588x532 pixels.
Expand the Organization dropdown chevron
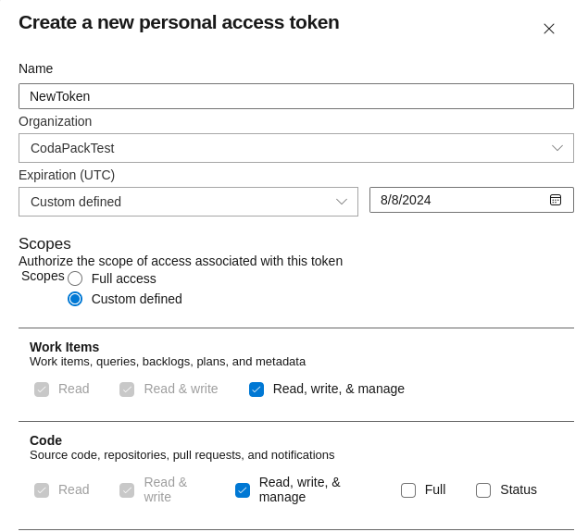557,148
